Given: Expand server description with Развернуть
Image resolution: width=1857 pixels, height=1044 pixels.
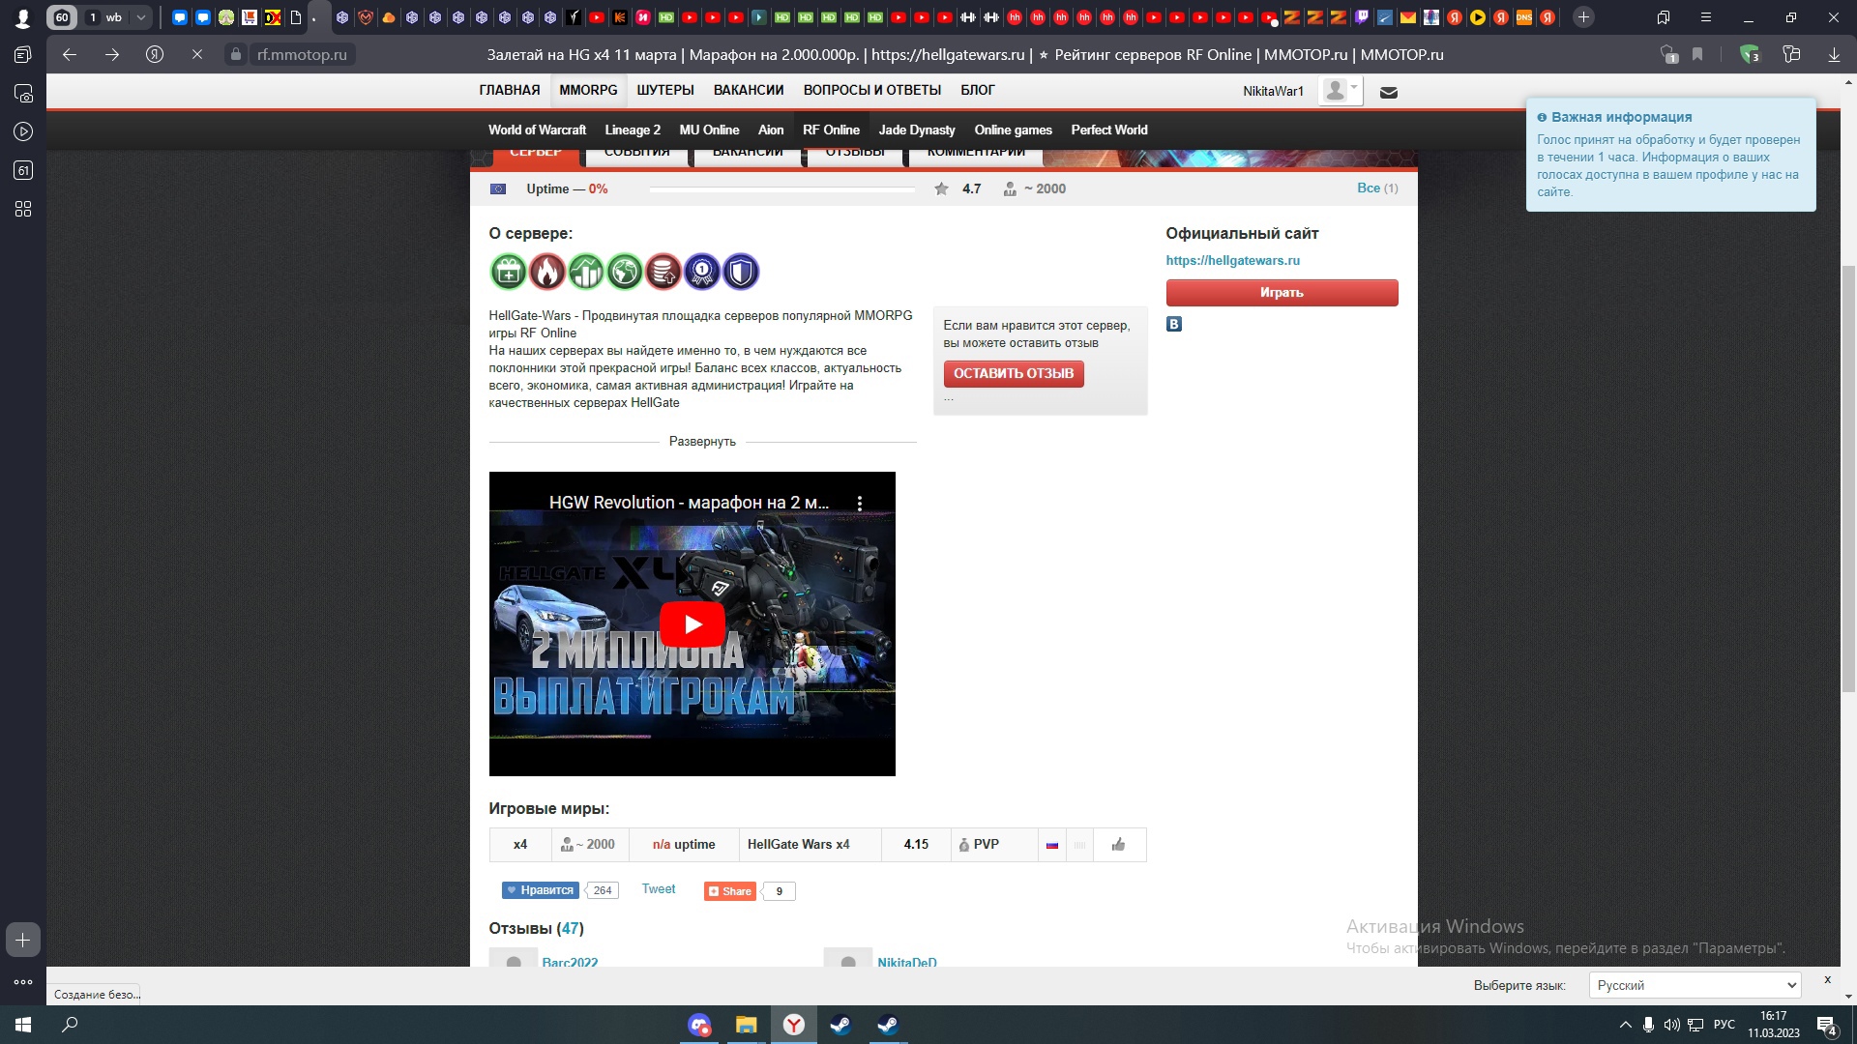Looking at the screenshot, I should 702,442.
